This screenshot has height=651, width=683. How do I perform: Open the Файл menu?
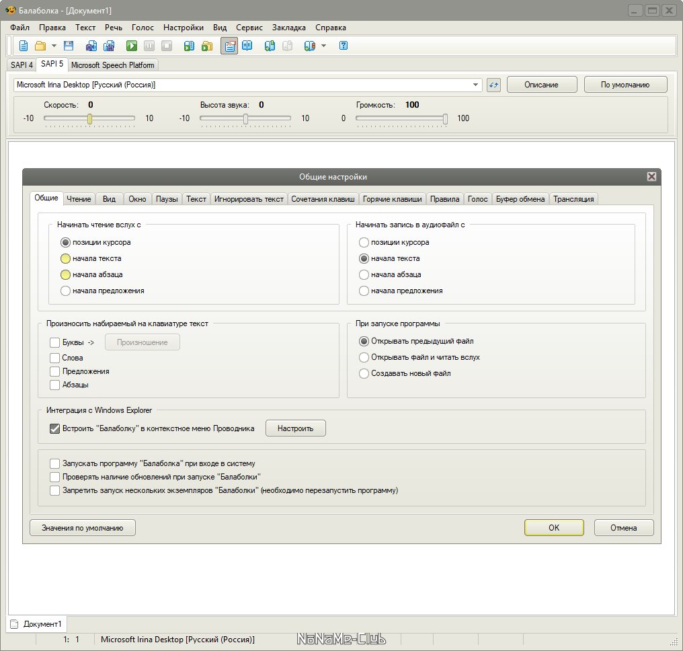pyautogui.click(x=20, y=28)
